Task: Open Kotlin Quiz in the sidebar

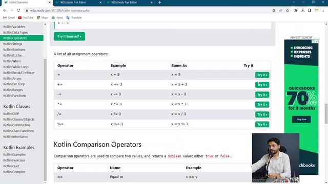Action: [x=11, y=166]
